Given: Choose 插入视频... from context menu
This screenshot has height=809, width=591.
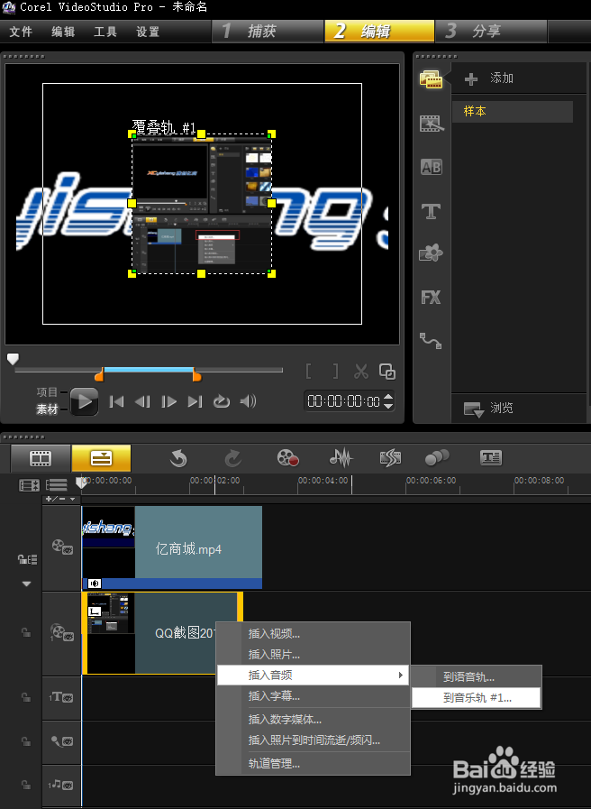Looking at the screenshot, I should [314, 634].
